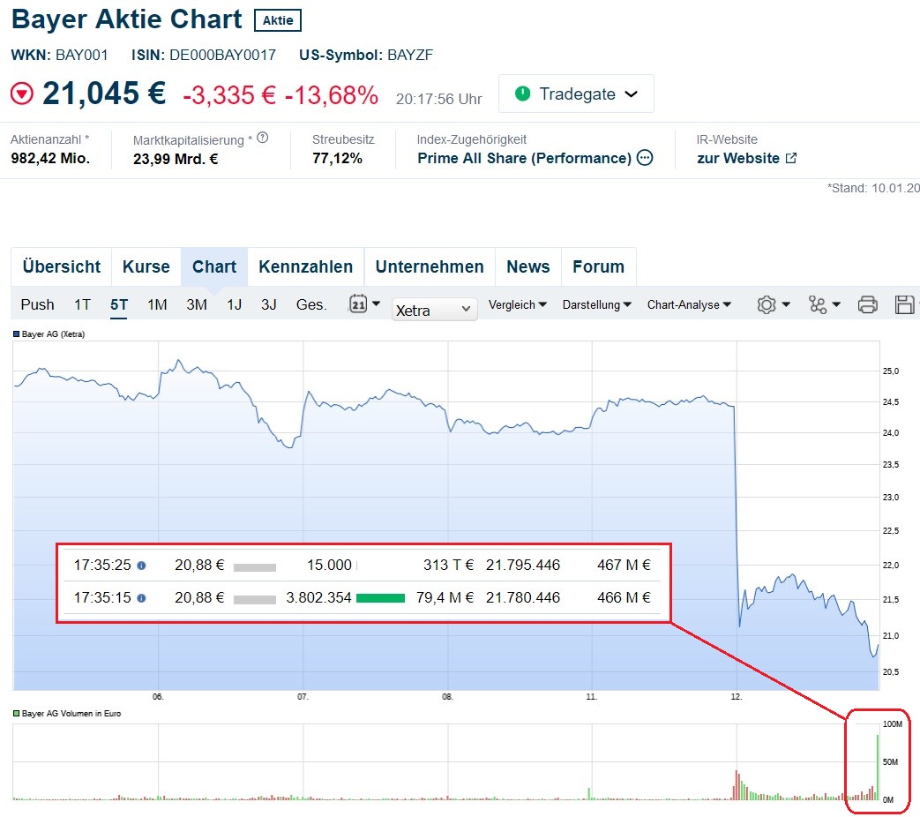
Task: Open the calendar date picker icon
Action: [x=360, y=303]
